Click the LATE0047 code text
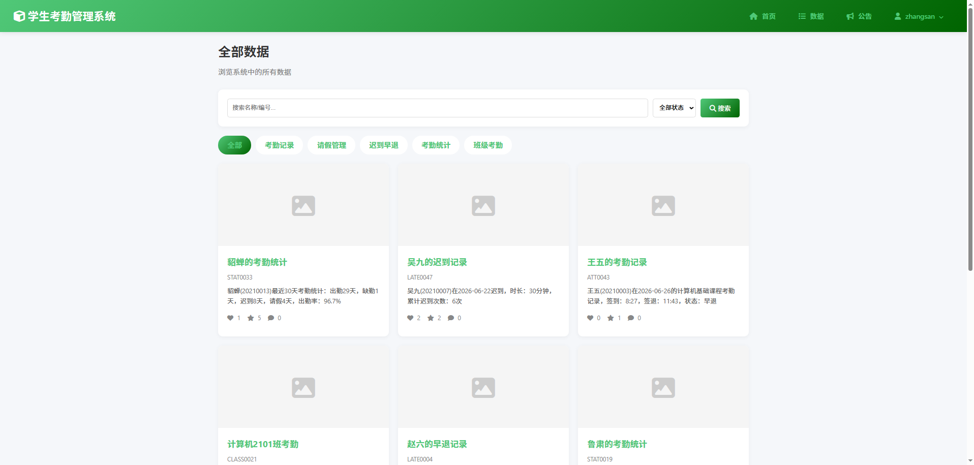The image size is (974, 465). 420,277
